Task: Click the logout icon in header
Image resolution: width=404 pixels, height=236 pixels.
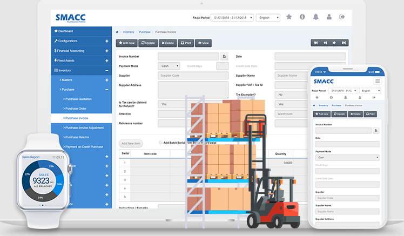Action: (x=342, y=17)
